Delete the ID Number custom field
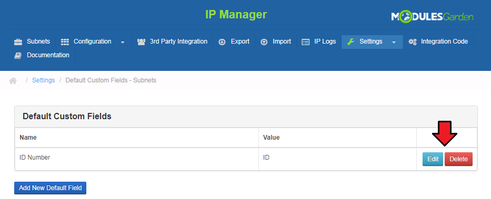 [458, 159]
